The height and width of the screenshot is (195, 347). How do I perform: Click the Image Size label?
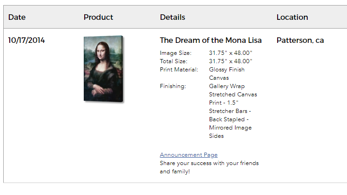[175, 53]
